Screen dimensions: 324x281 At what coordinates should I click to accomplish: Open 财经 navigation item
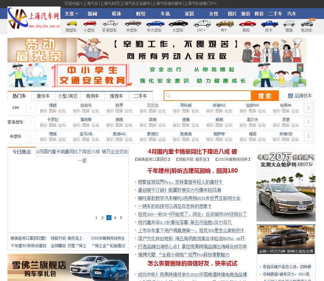(141, 14)
